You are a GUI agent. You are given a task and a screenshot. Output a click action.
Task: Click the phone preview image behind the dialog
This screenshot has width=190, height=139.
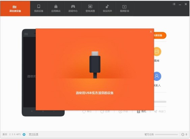click(29, 72)
